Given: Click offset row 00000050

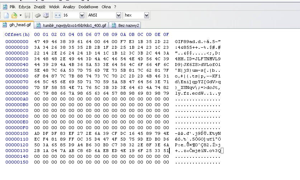Looking at the screenshot, I should point(17,70).
